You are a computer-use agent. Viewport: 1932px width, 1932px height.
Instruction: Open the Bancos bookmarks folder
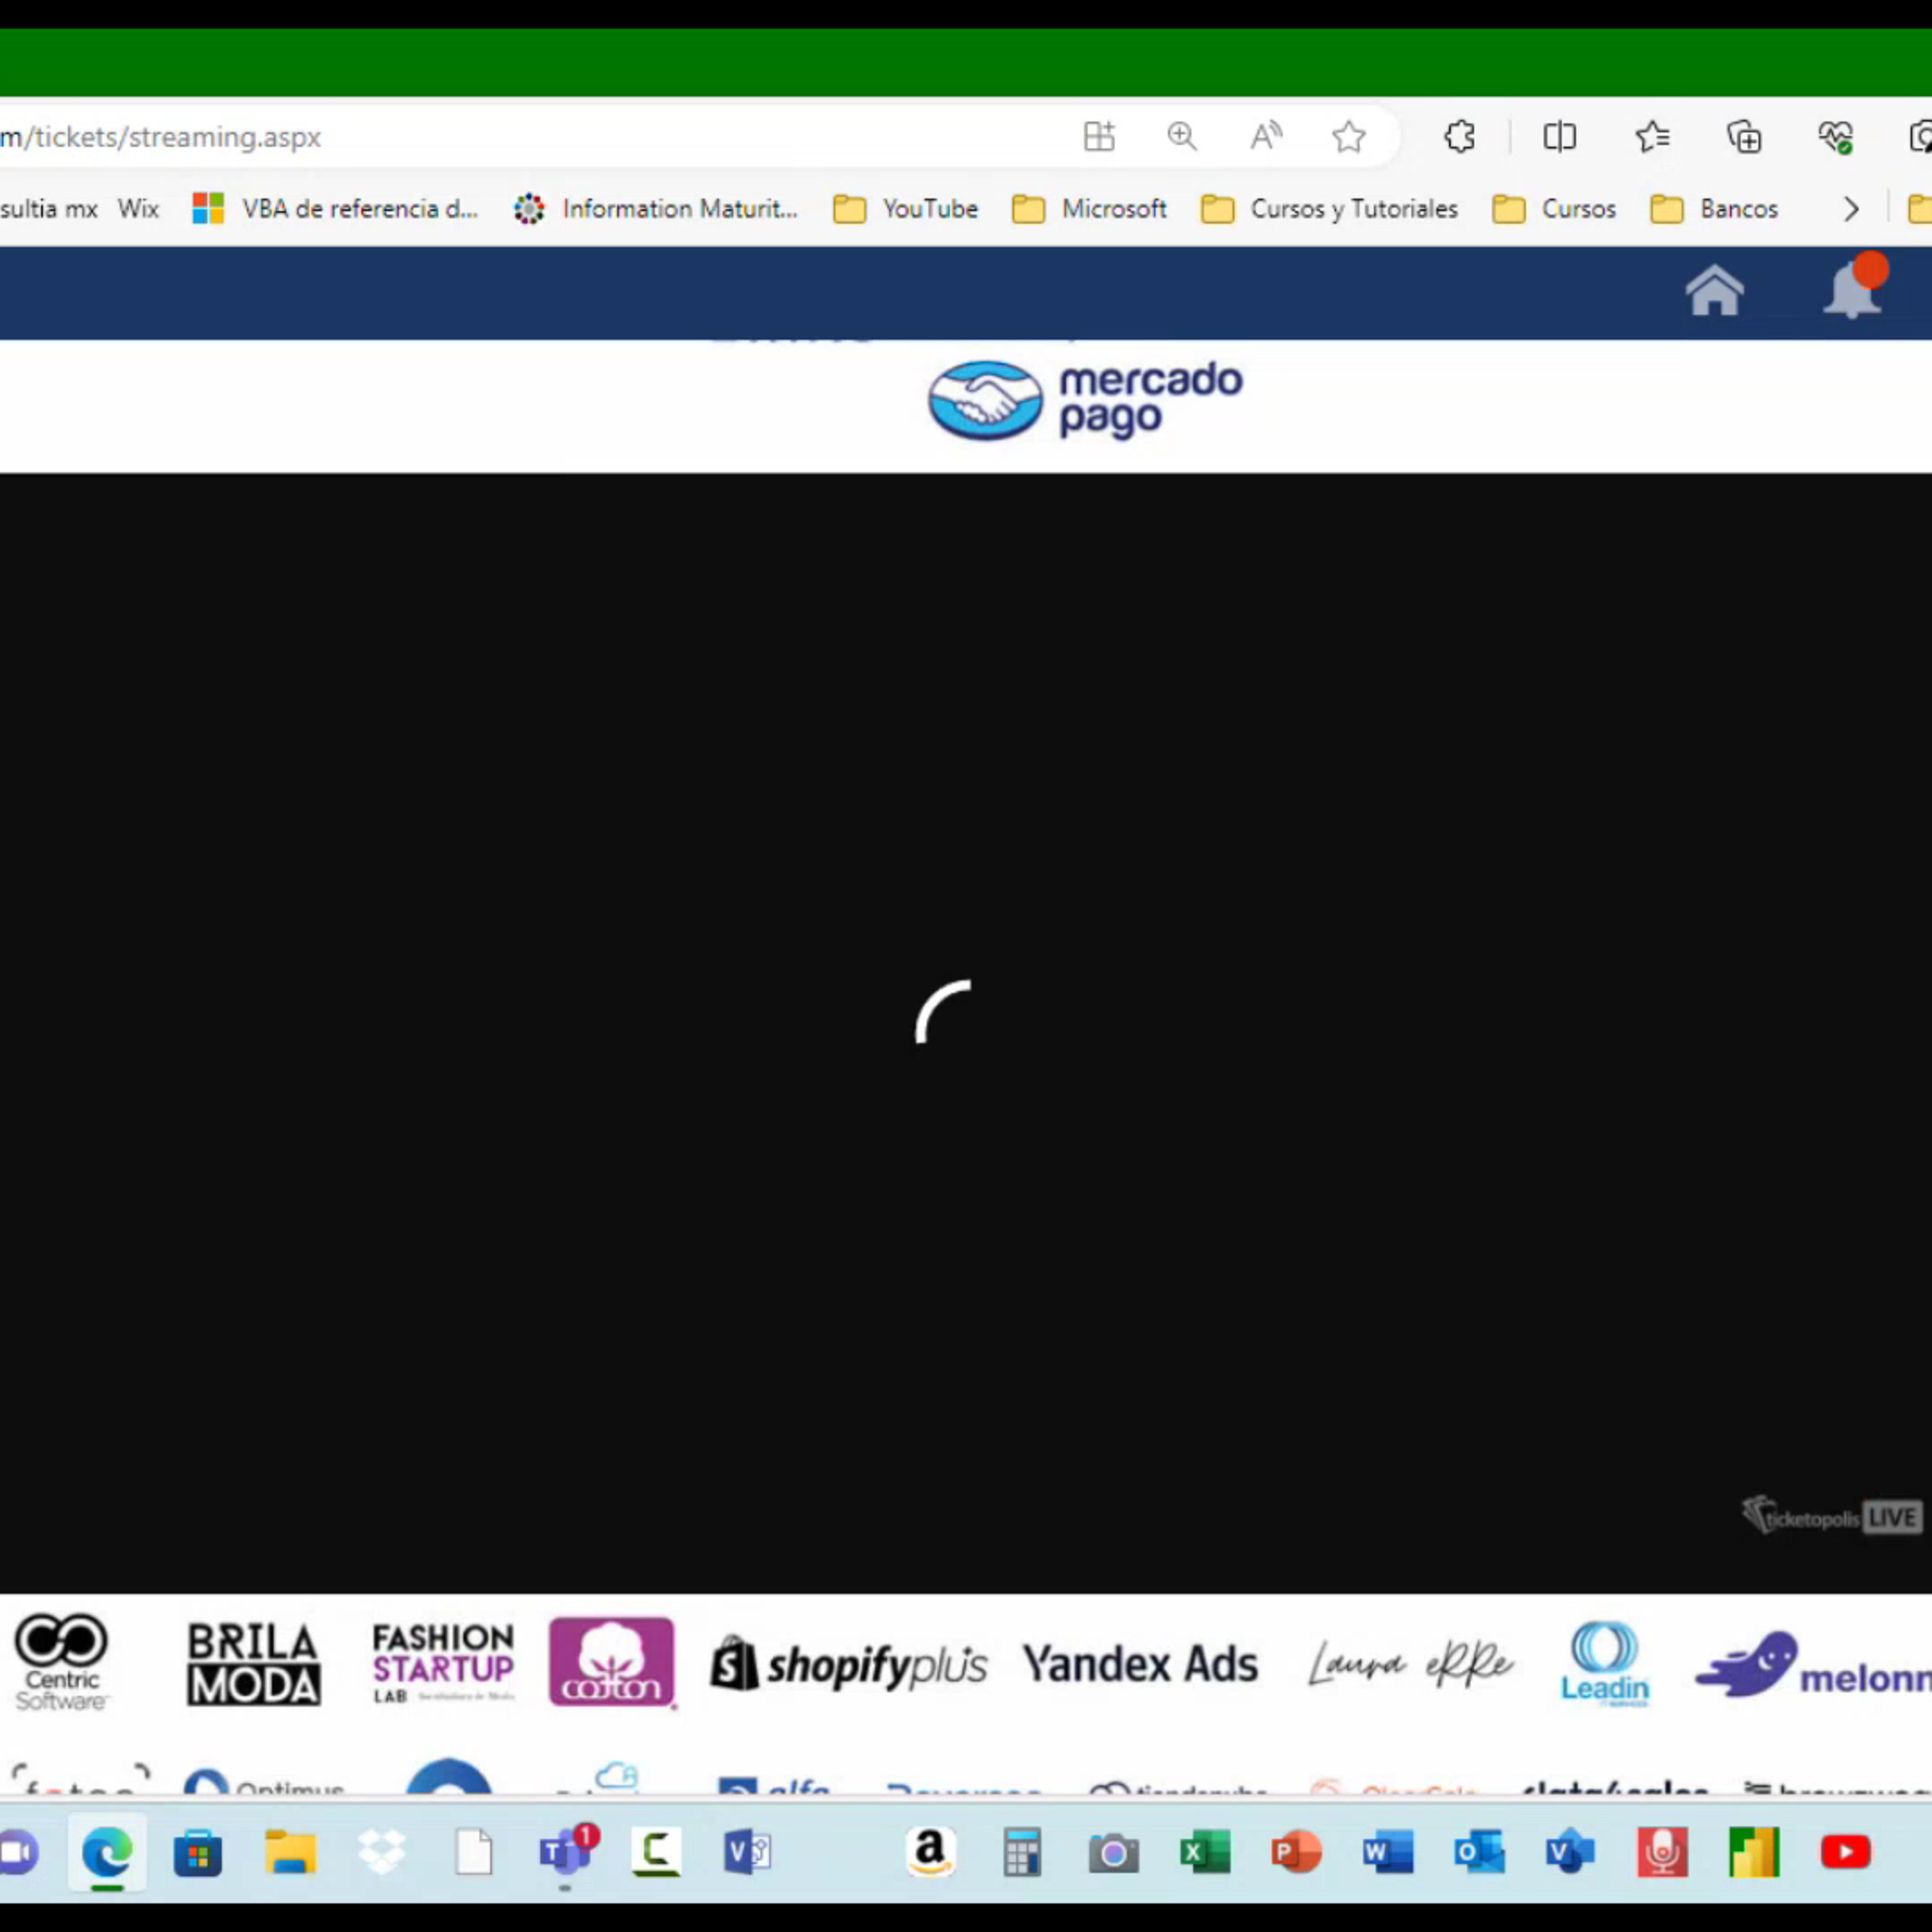(x=1714, y=209)
